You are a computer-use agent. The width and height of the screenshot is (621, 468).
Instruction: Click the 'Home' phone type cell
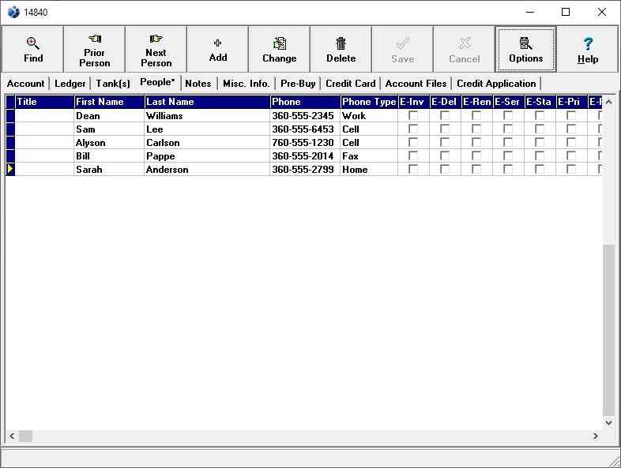369,170
